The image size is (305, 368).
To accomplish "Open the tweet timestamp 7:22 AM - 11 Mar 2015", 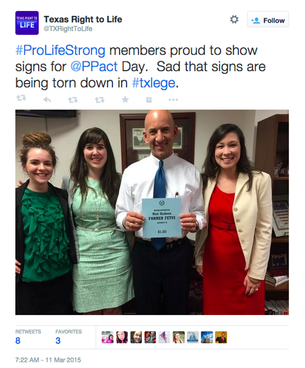I will 48,360.
